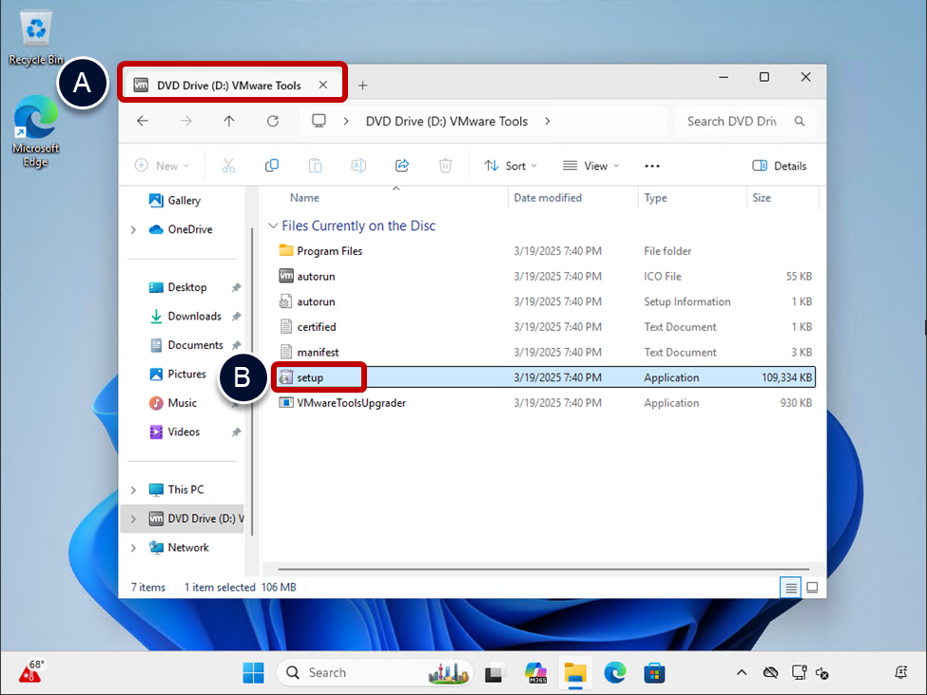This screenshot has width=927, height=695.
Task: Click the Cut scissors icon in toolbar
Action: pyautogui.click(x=228, y=165)
